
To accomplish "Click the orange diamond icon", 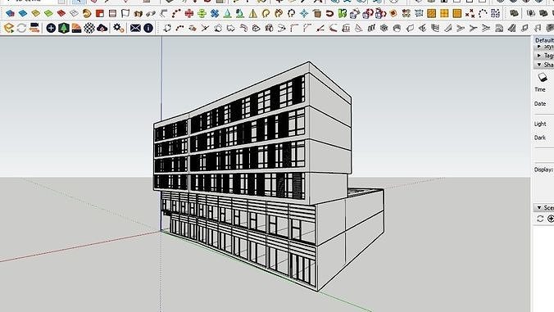I will 393,13.
